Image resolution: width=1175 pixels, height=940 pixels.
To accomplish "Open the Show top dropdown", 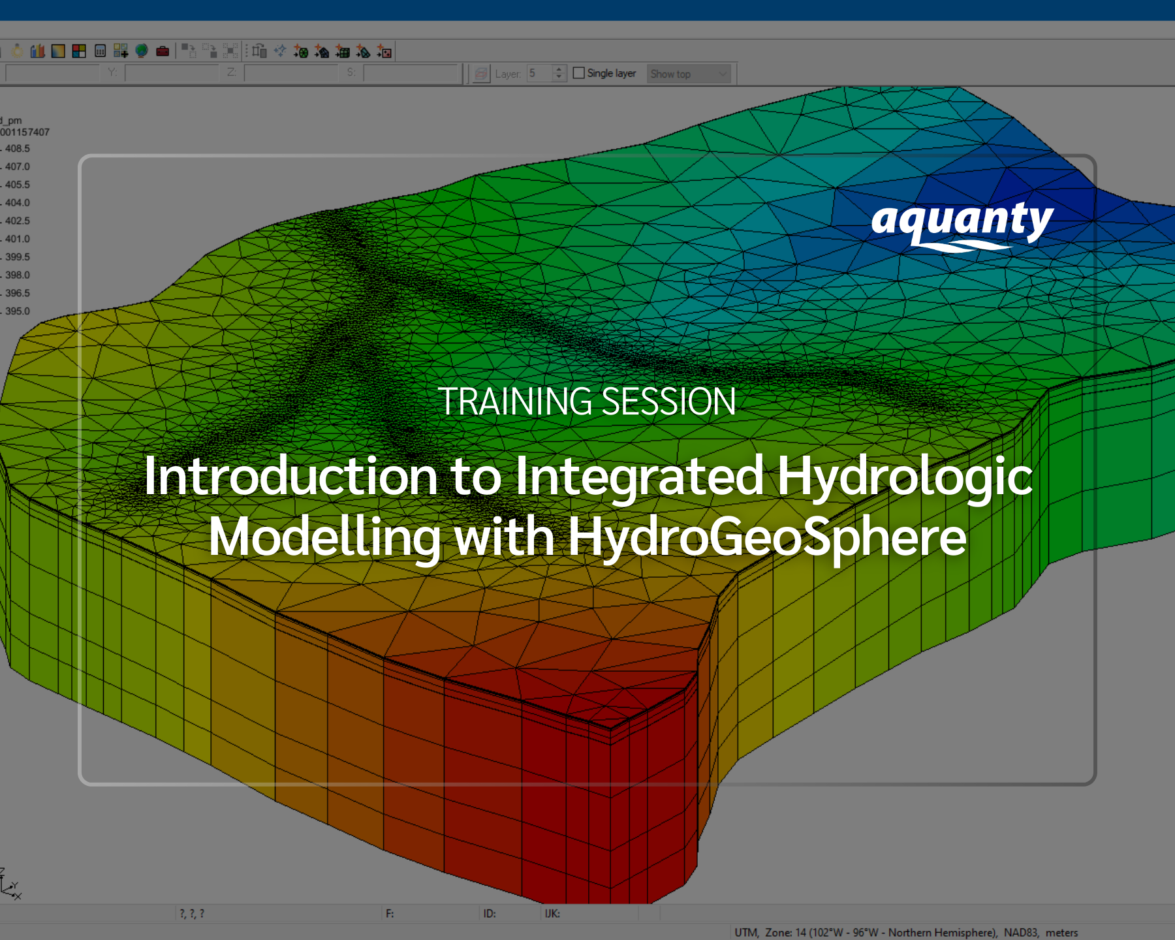I will (x=689, y=74).
